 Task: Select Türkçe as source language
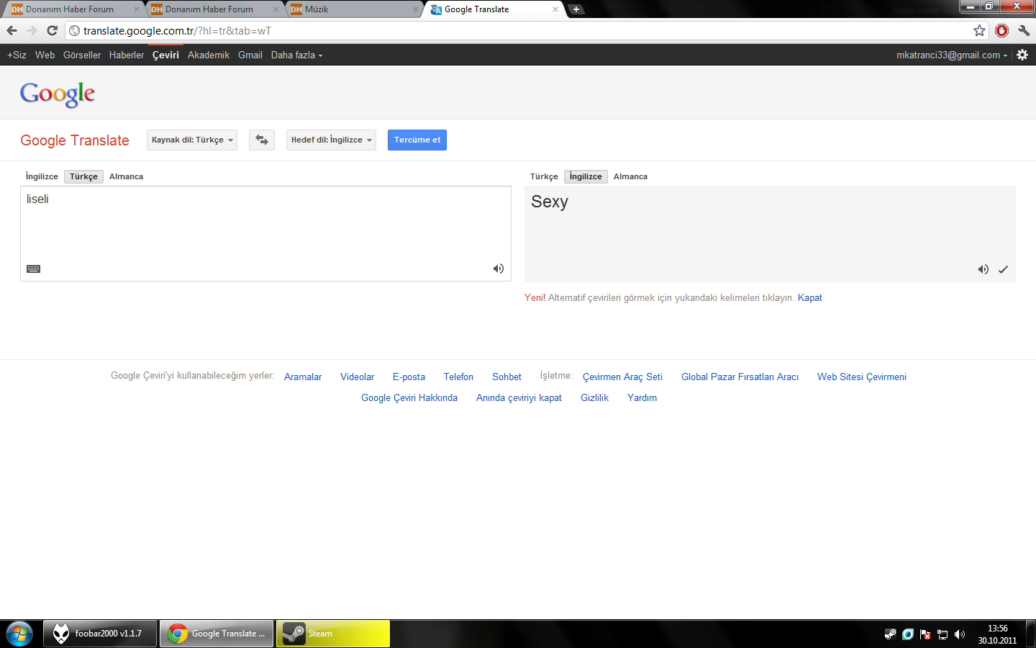click(x=83, y=176)
